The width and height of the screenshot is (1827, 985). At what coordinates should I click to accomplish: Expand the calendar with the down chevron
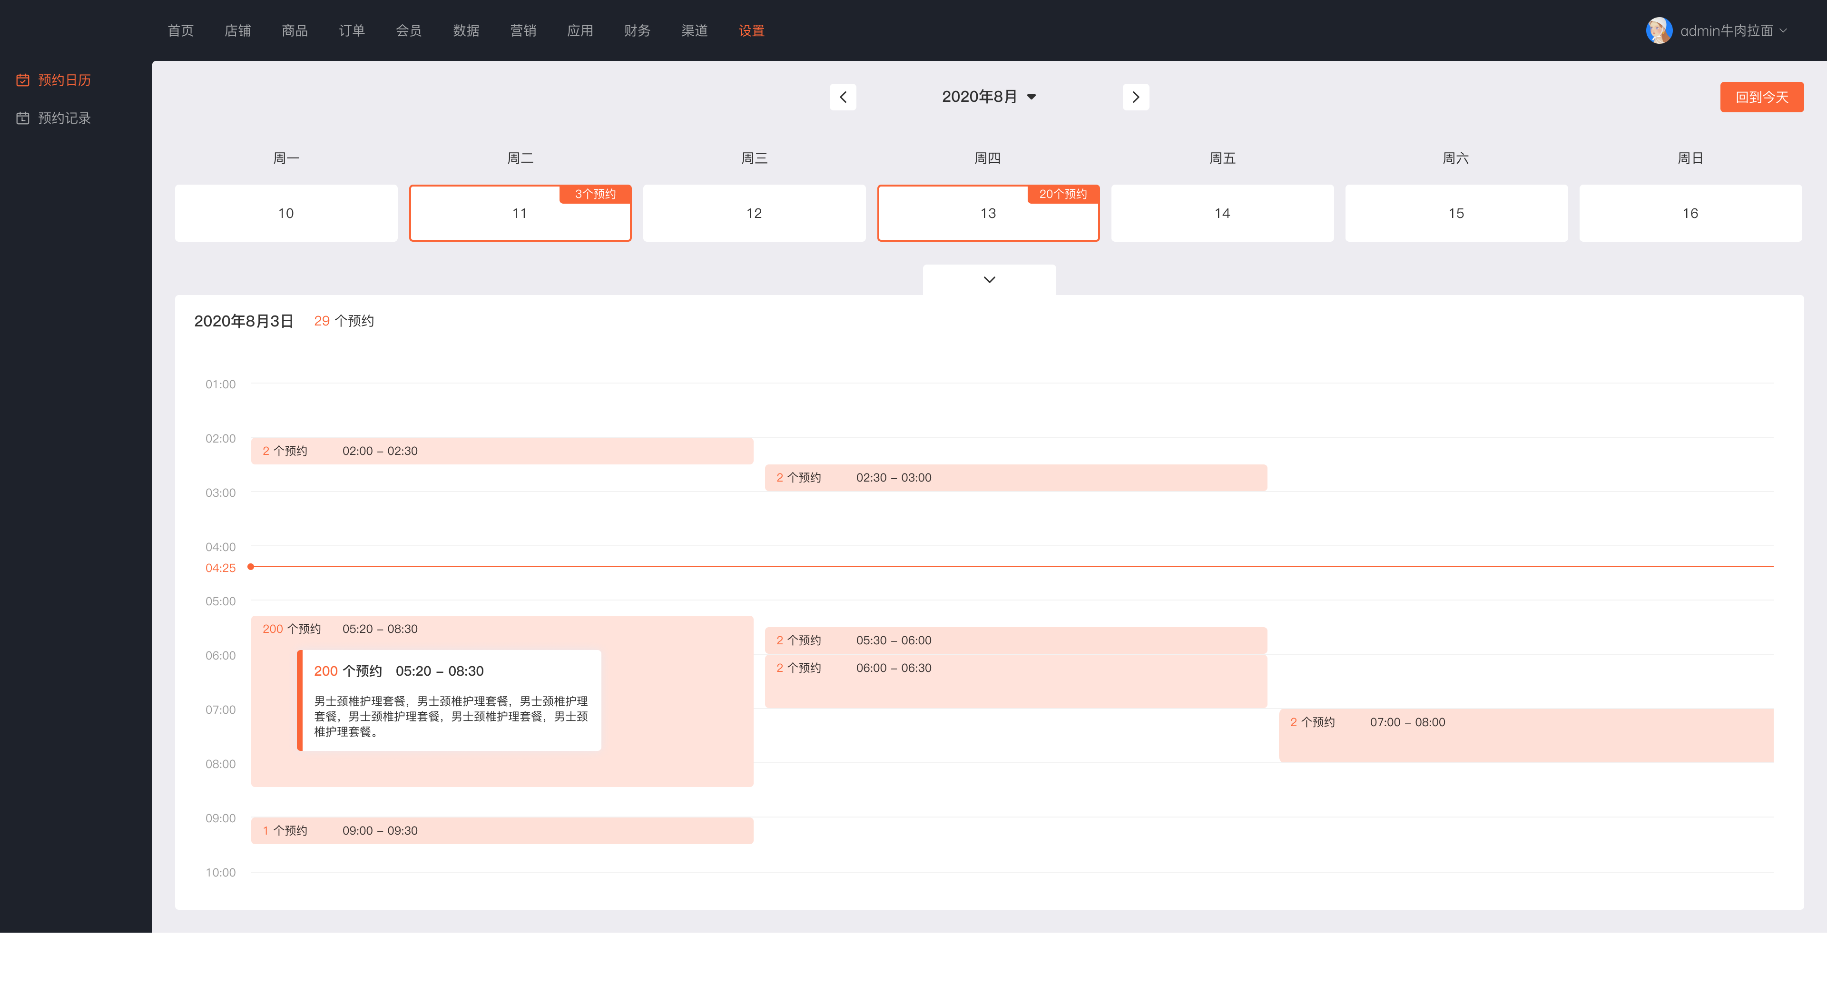point(989,279)
